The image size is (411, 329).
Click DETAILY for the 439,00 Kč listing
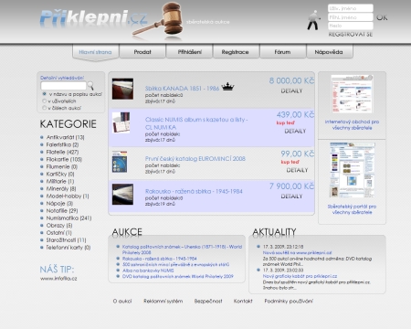295,131
